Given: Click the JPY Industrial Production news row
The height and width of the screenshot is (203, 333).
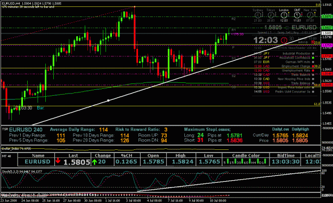Looking at the screenshot, I should tap(284, 54).
